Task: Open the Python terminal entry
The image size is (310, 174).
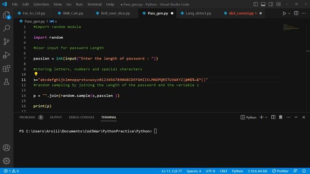Action: click(x=248, y=117)
